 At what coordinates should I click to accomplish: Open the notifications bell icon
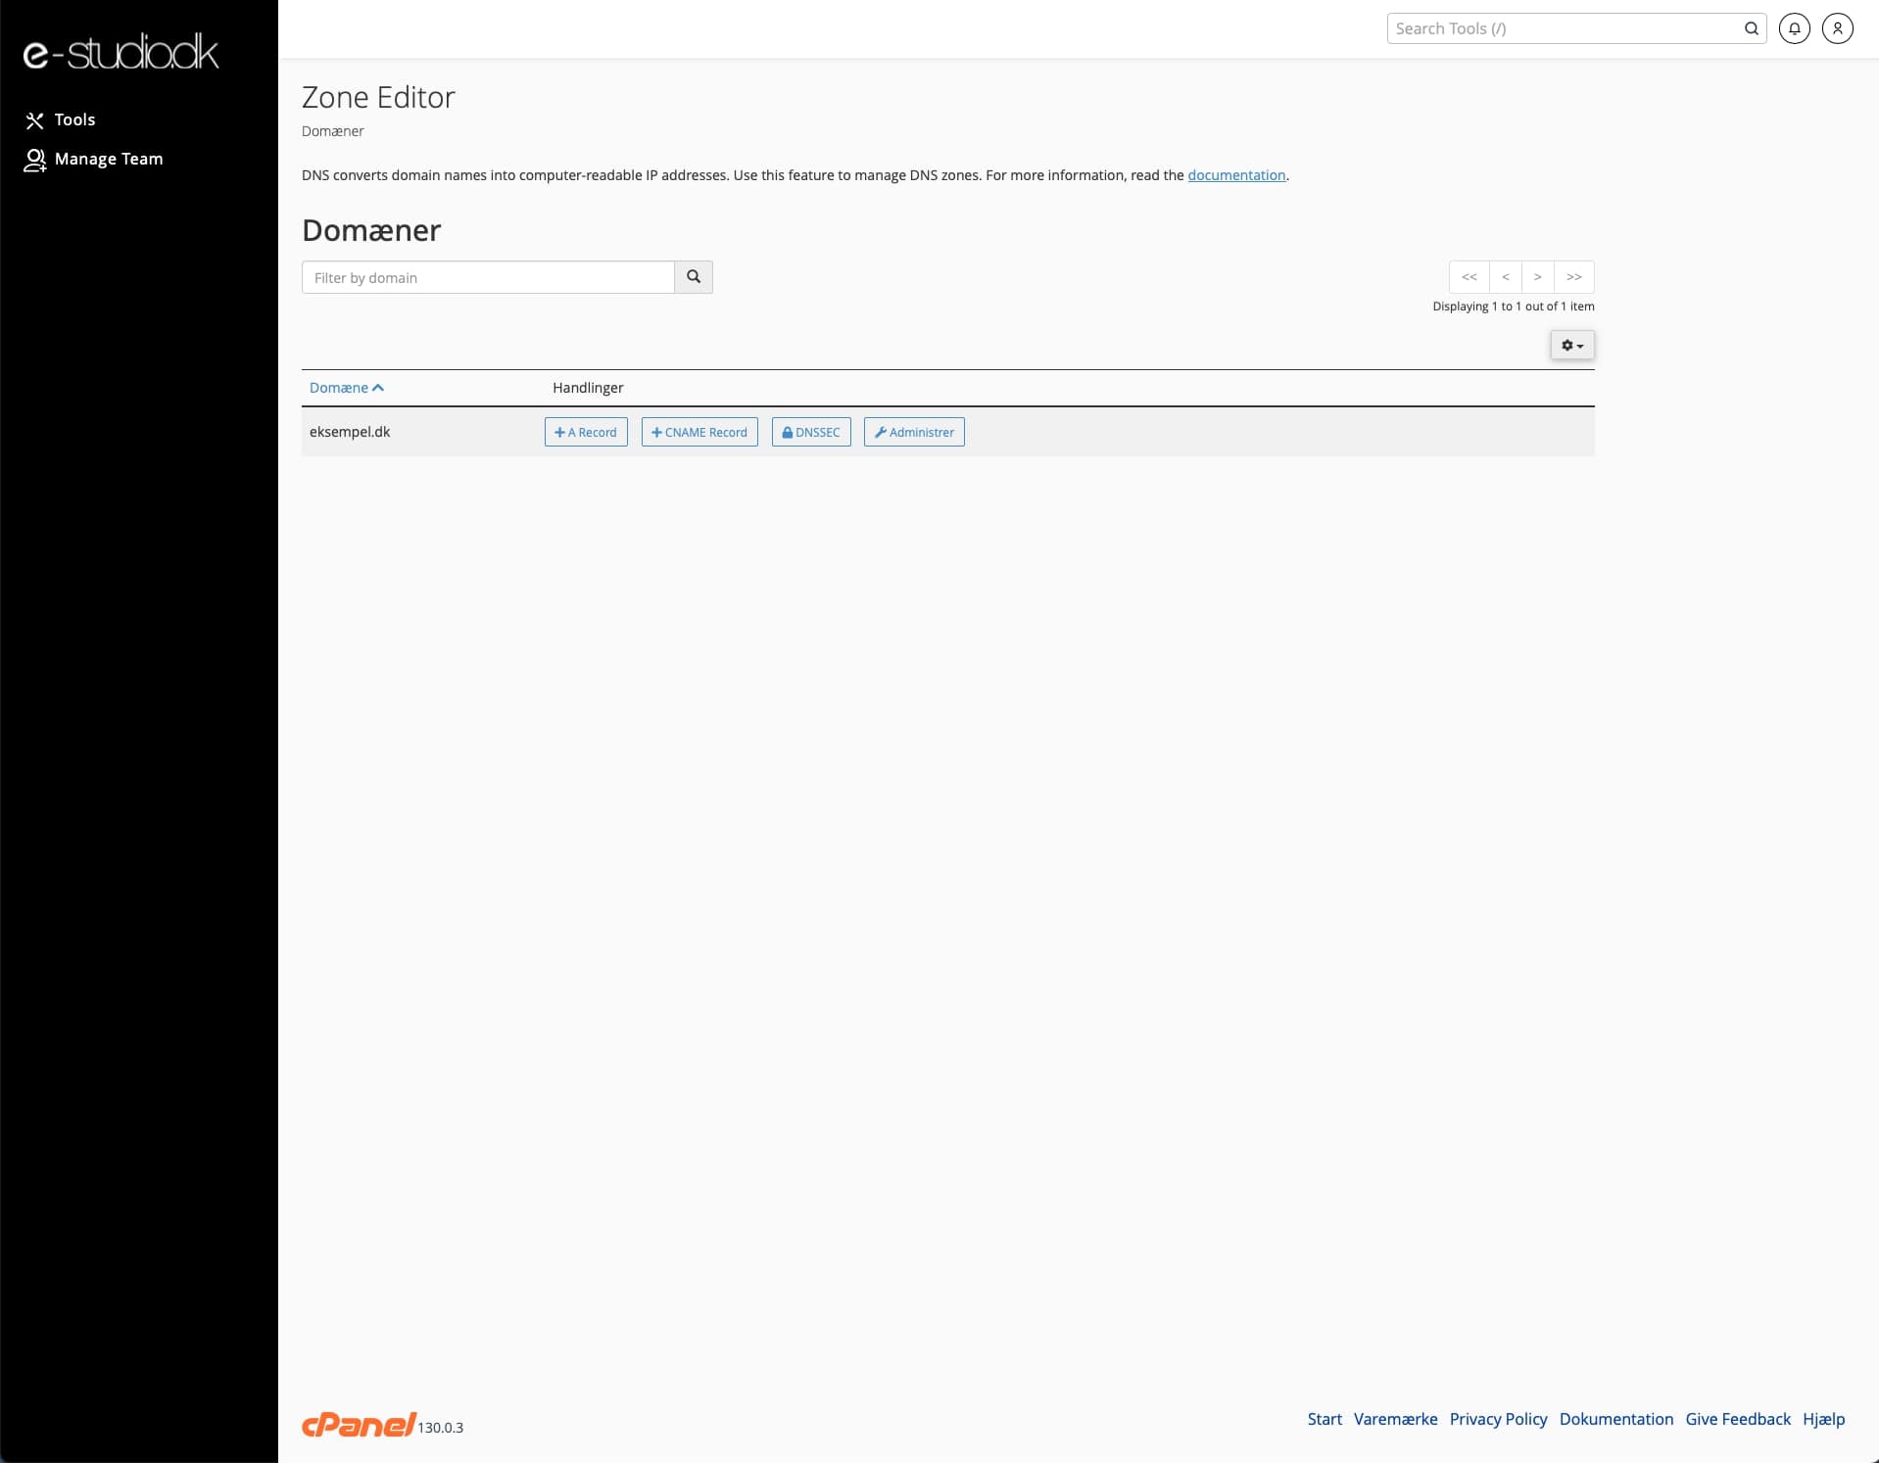(x=1794, y=28)
